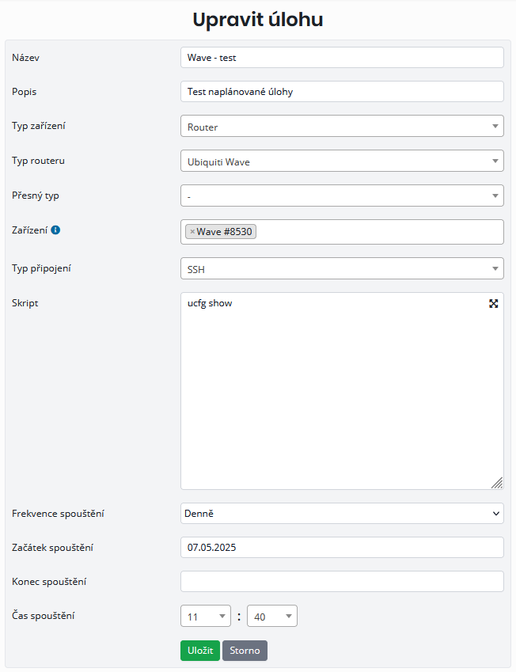Screen dimensions: 516x672
Task: Open the hour selector showing 11
Action: click(206, 616)
